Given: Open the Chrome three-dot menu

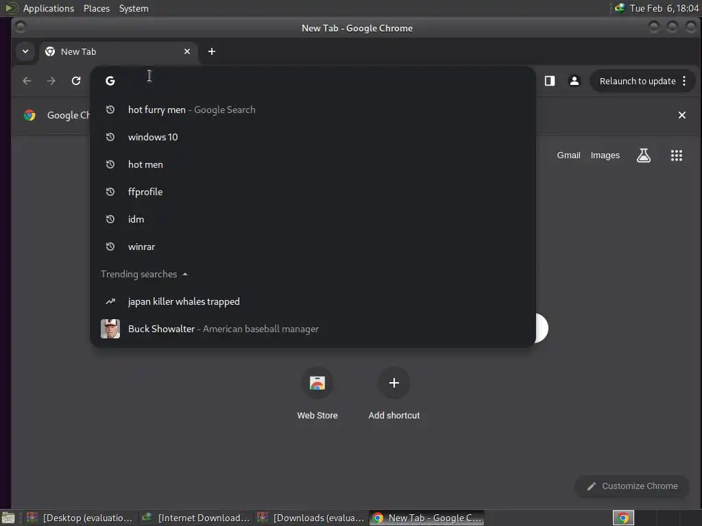Looking at the screenshot, I should tap(684, 81).
